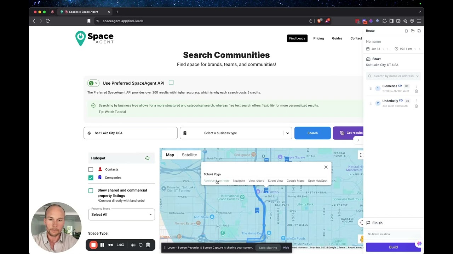The width and height of the screenshot is (453, 254).
Task: Open three-dot menu for Biomerics stop
Action: pyautogui.click(x=416, y=86)
